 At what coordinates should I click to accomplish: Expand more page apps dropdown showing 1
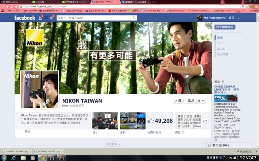tap(205, 121)
